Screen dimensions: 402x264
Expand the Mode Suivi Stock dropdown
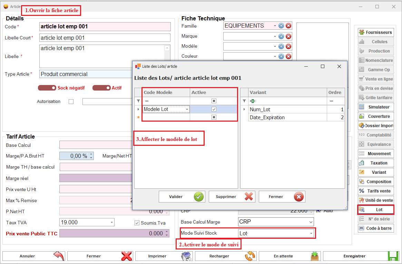click(x=311, y=234)
